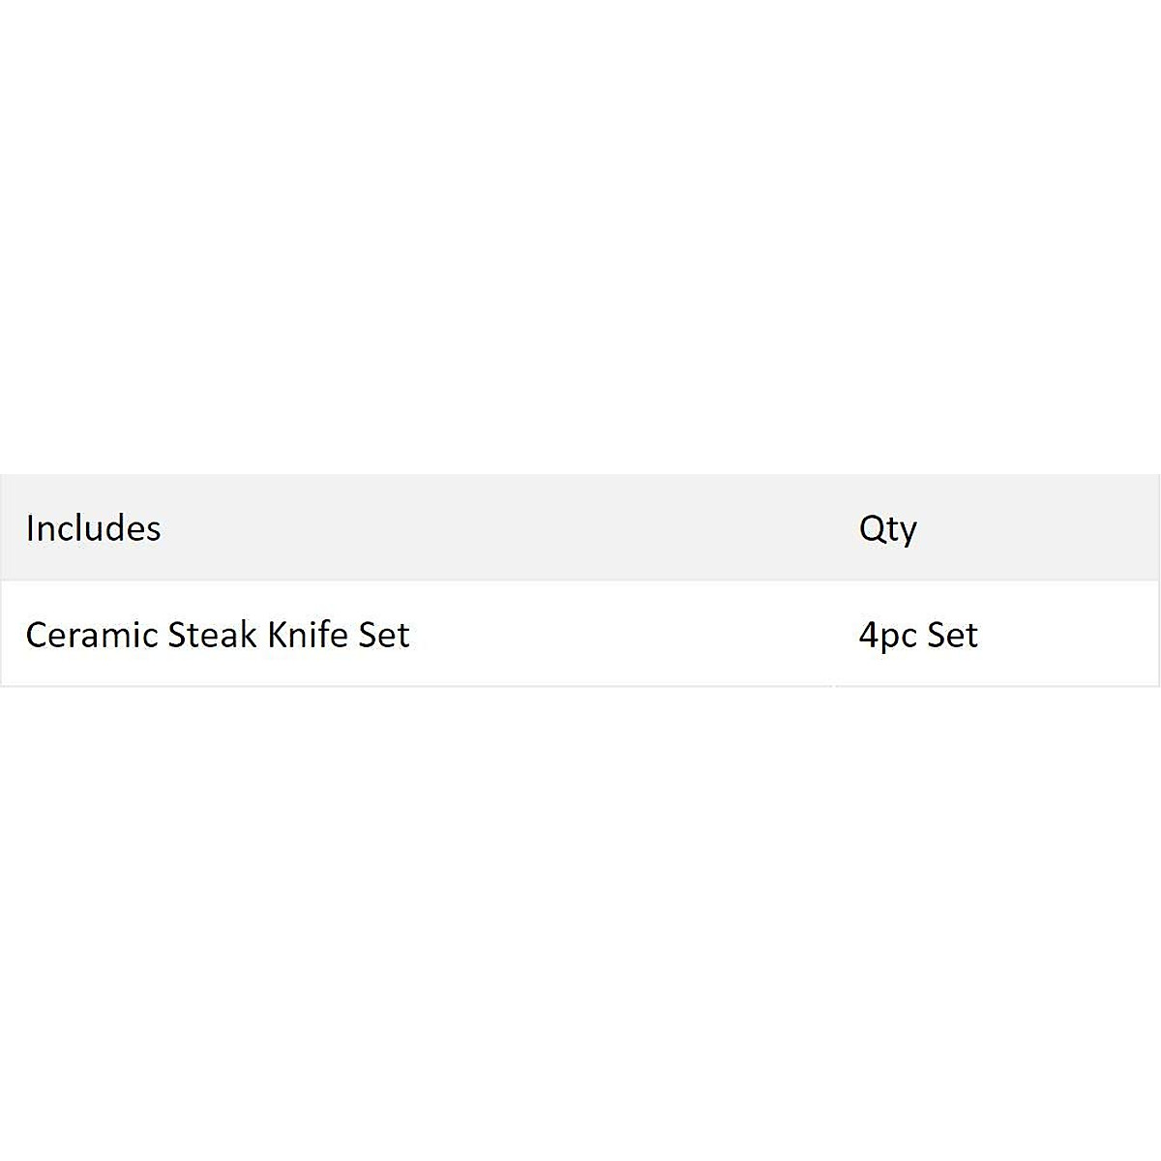Click gray header area between Includes and Qty
This screenshot has height=1161, width=1161.
tap(503, 528)
